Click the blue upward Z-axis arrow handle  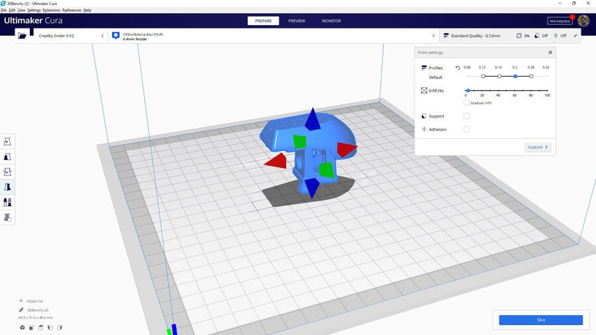[x=313, y=119]
